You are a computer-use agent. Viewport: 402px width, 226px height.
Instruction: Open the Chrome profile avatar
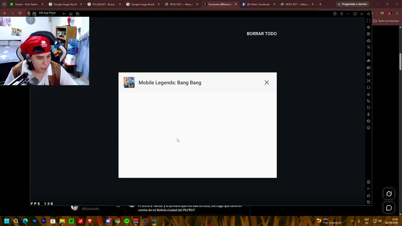tap(389, 13)
